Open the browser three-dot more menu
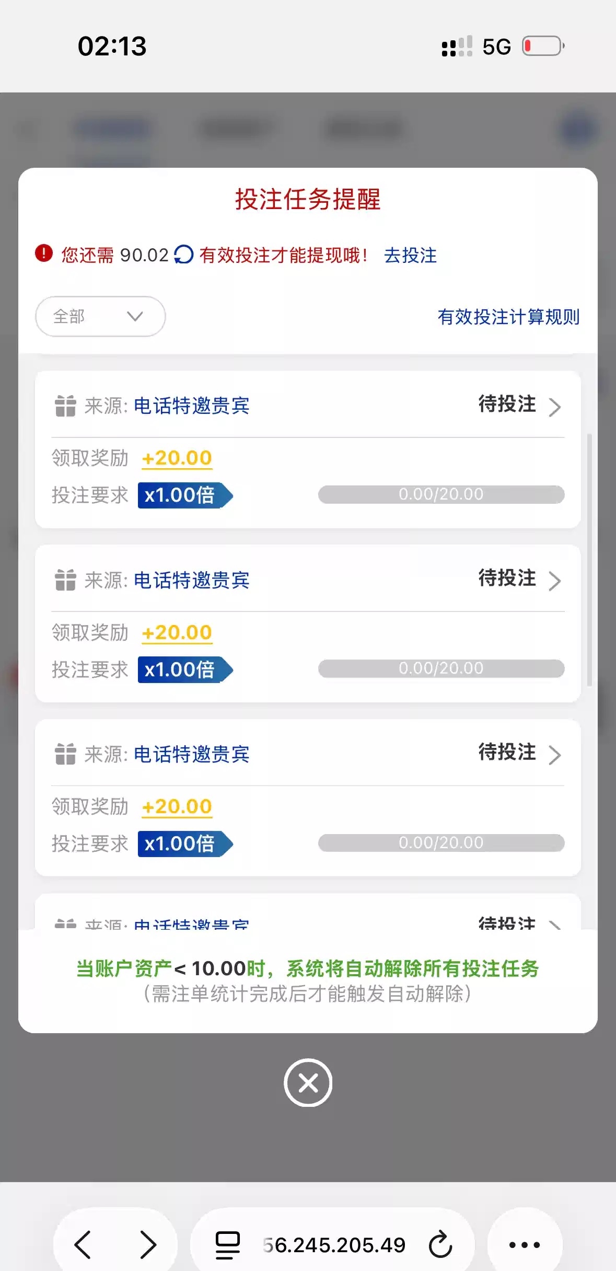The image size is (616, 1271). point(525,1244)
